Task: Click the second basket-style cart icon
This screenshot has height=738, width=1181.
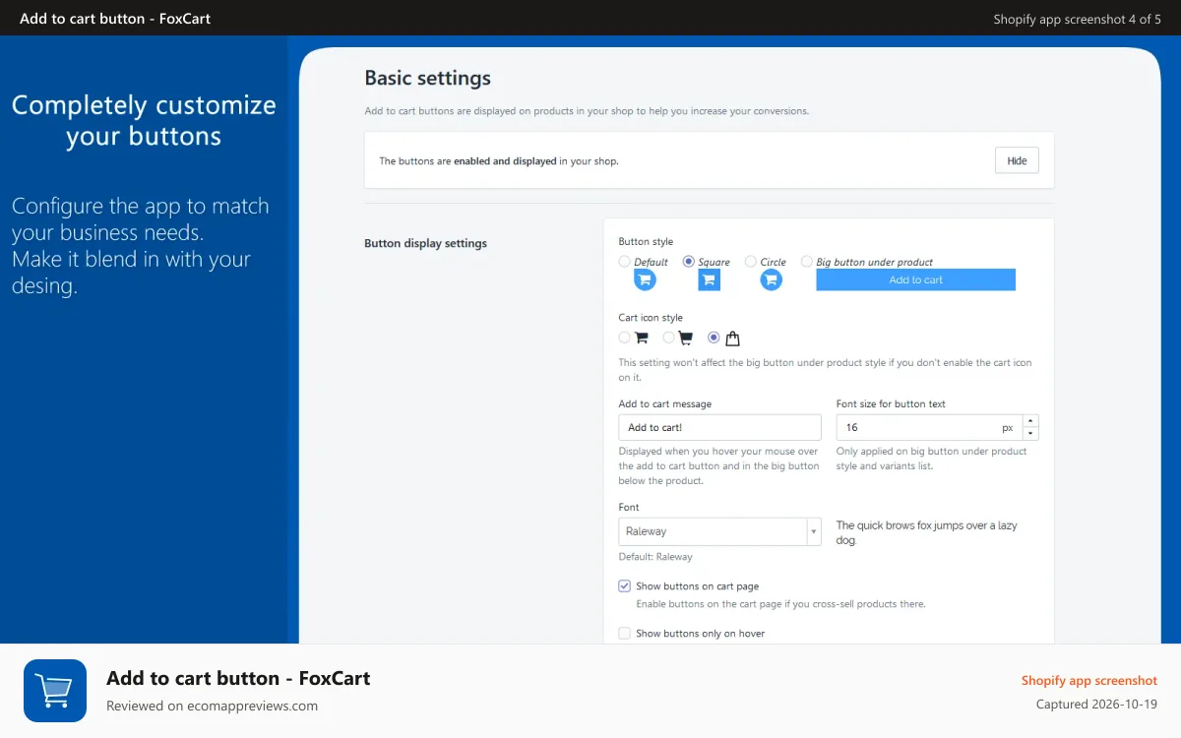Action: [686, 338]
